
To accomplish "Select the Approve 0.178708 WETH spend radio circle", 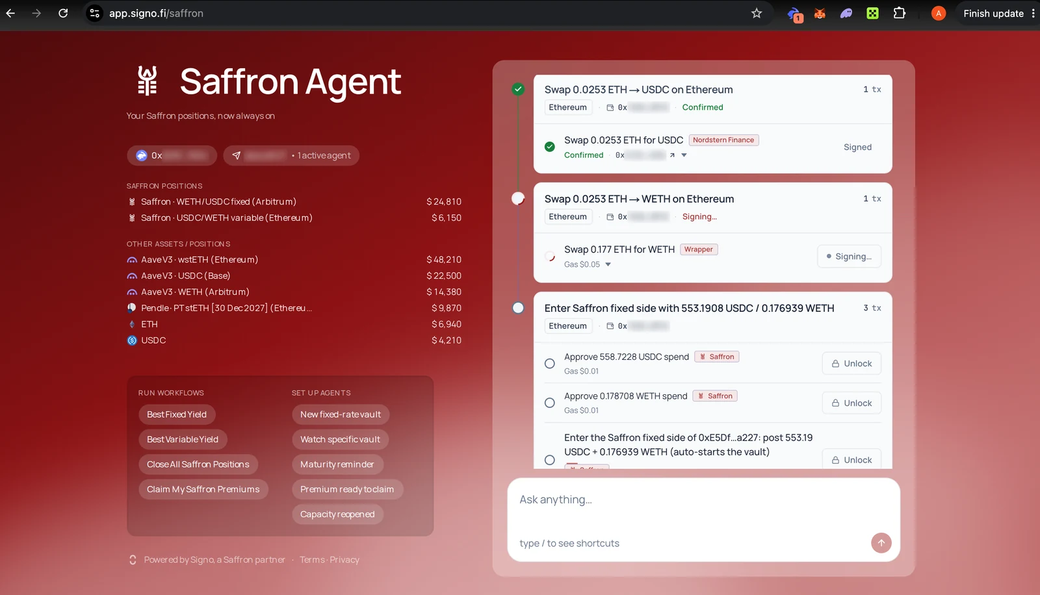I will [550, 403].
